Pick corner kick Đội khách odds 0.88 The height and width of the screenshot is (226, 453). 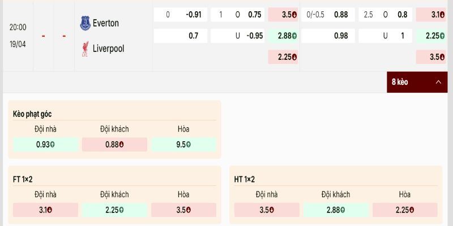coord(114,145)
